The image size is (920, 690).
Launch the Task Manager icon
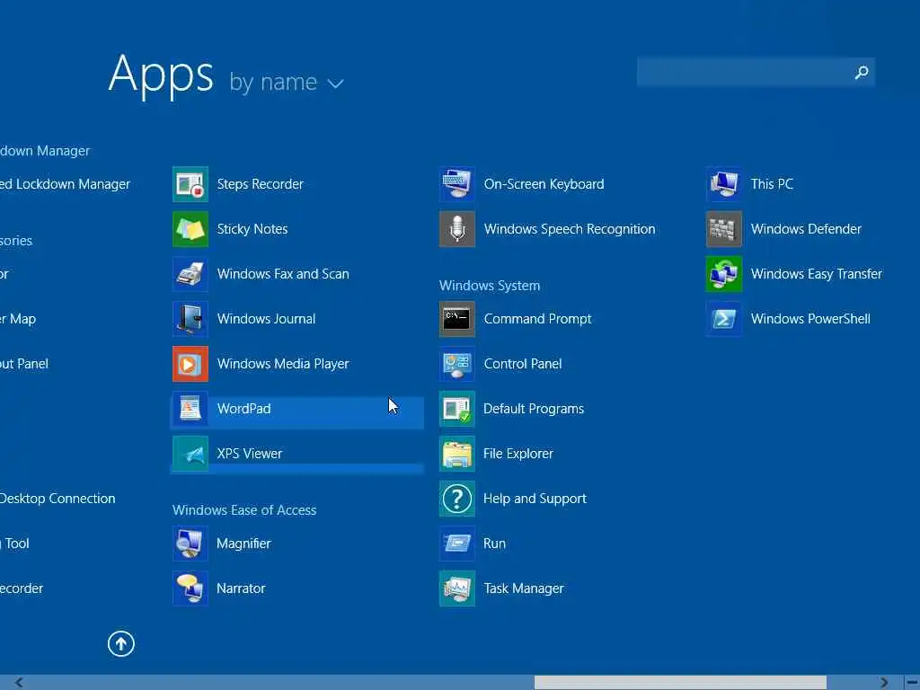coord(457,588)
